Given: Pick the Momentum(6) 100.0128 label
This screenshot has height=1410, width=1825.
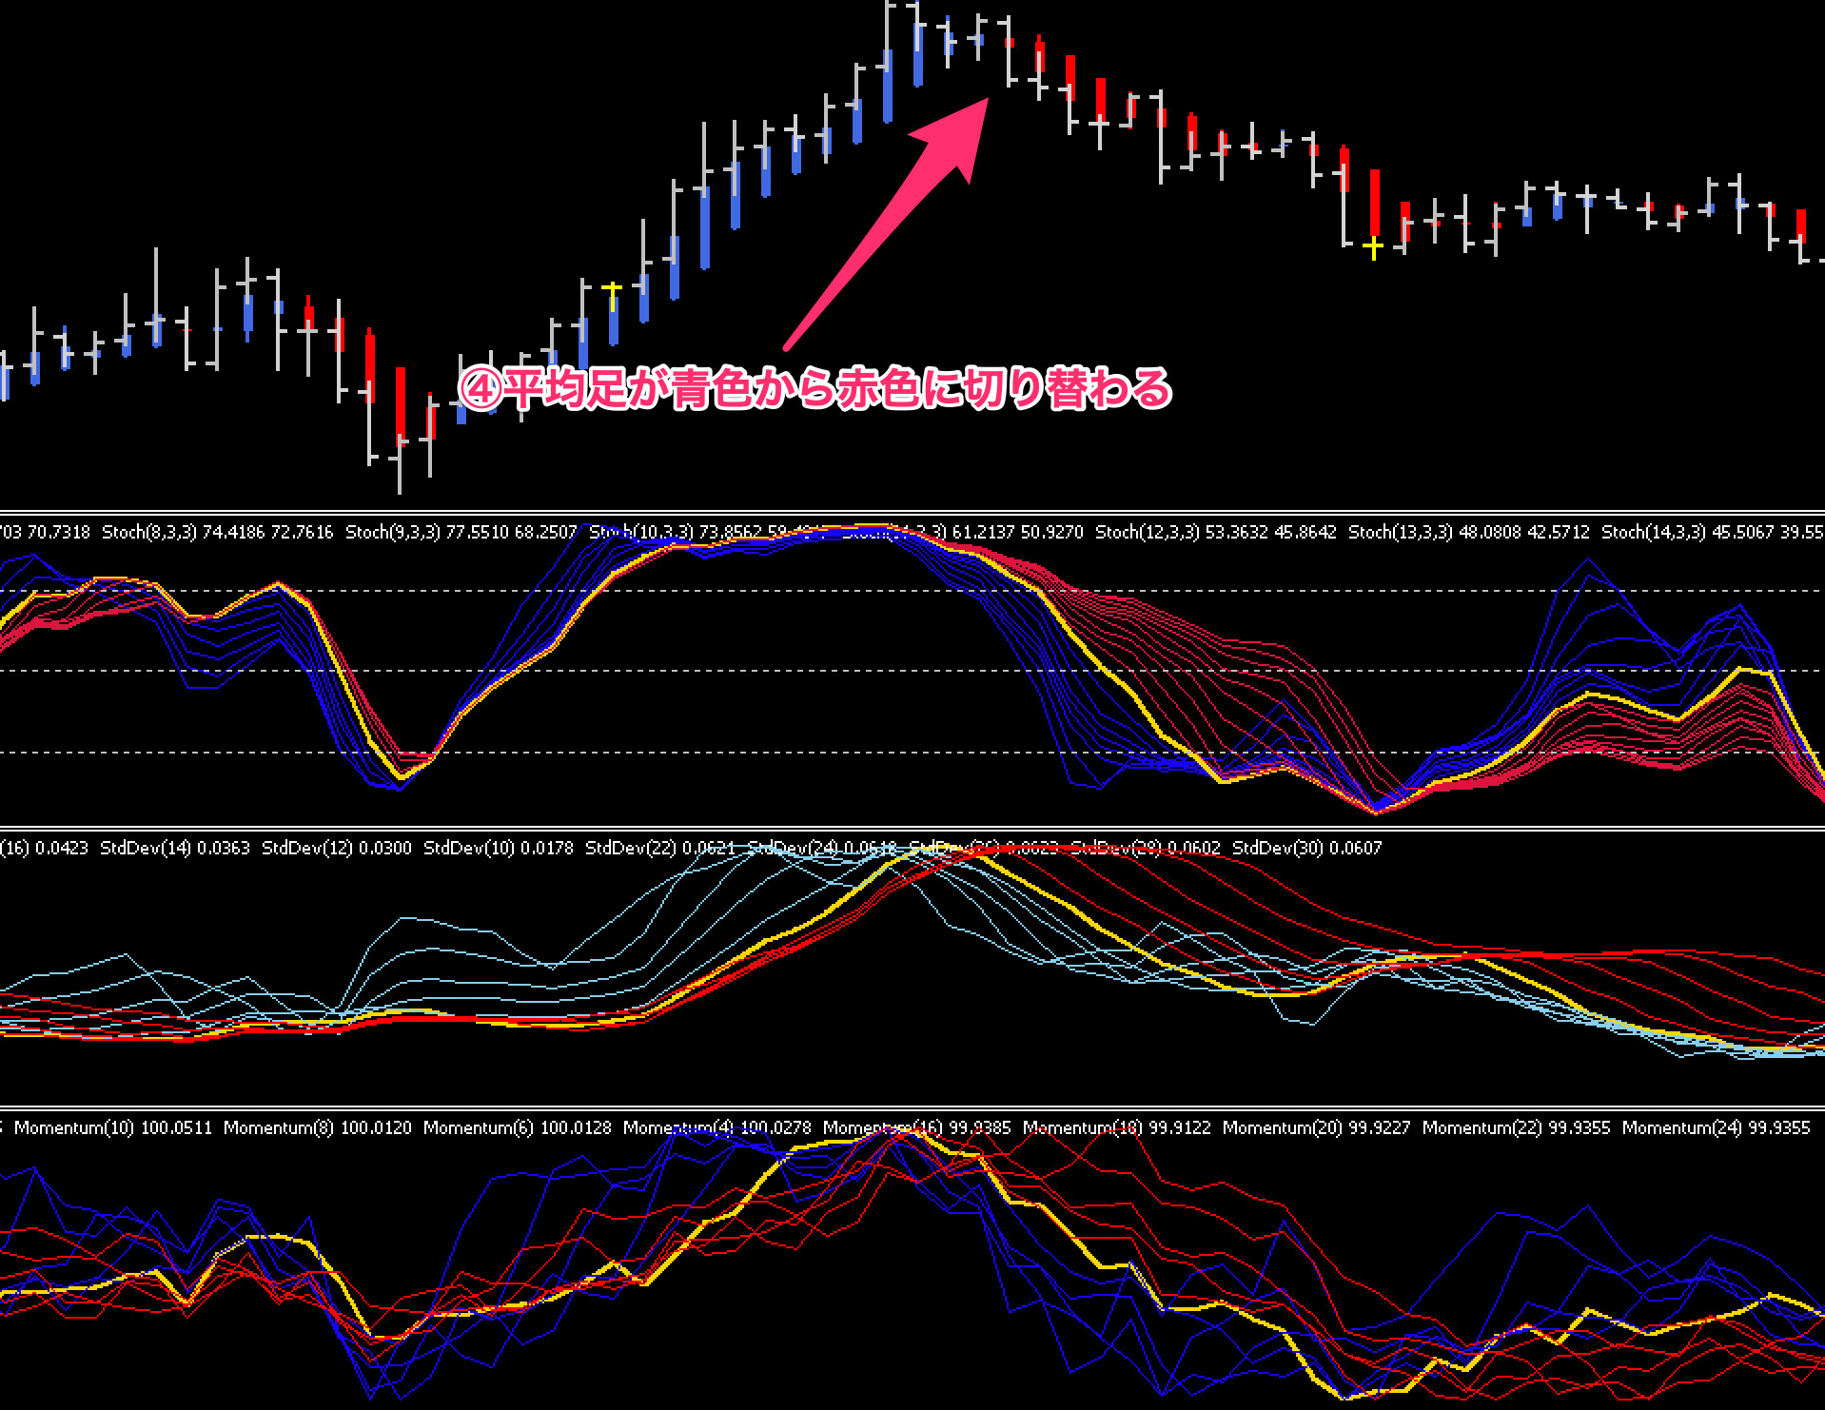Looking at the screenshot, I should 518,1127.
